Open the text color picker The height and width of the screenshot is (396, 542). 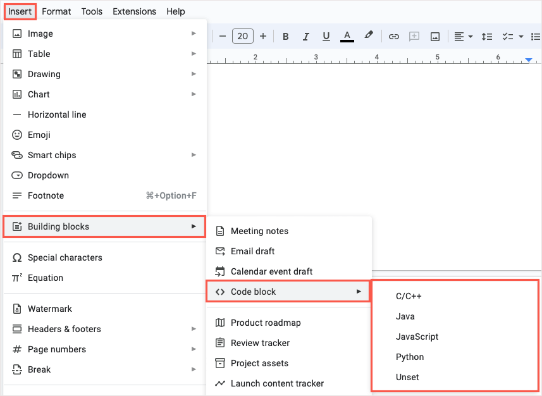(347, 36)
